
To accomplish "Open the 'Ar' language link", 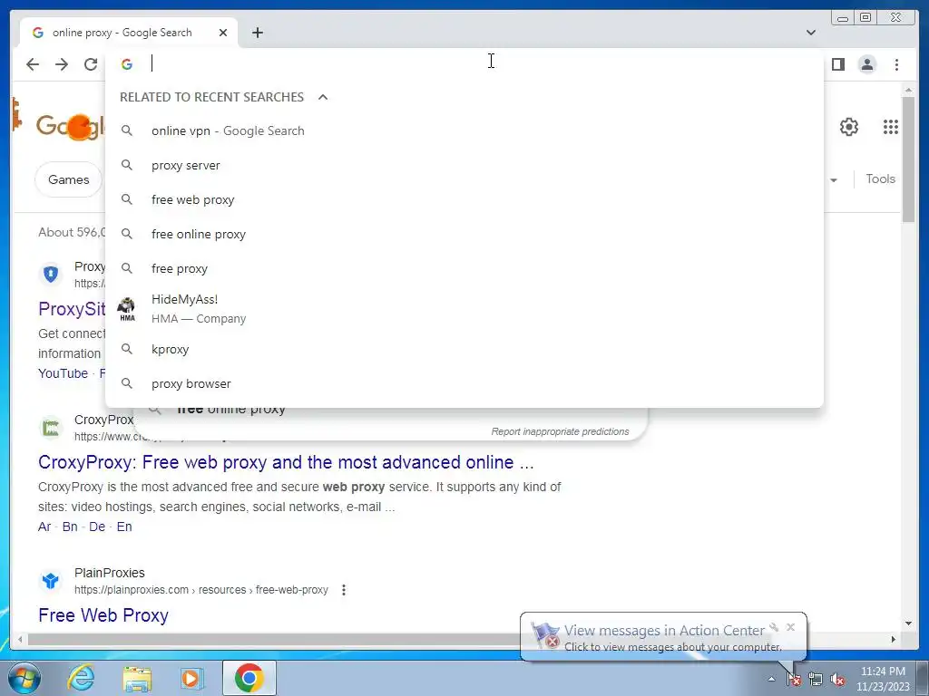I will click(44, 527).
